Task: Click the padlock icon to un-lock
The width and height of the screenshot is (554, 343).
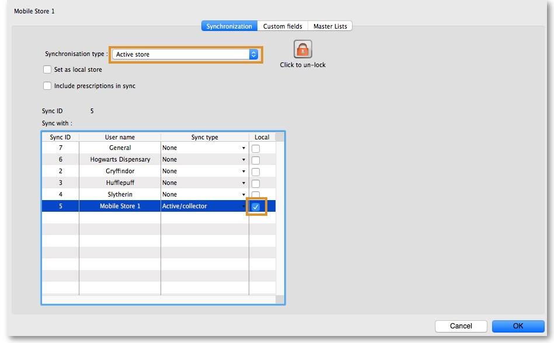Action: [x=302, y=50]
